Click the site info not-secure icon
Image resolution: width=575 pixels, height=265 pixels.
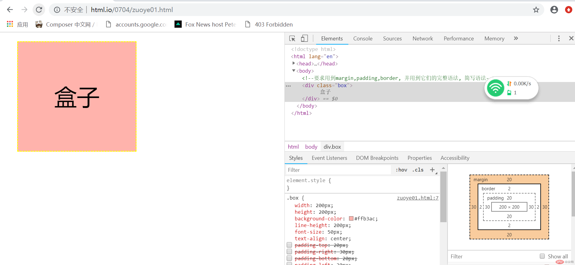point(57,10)
